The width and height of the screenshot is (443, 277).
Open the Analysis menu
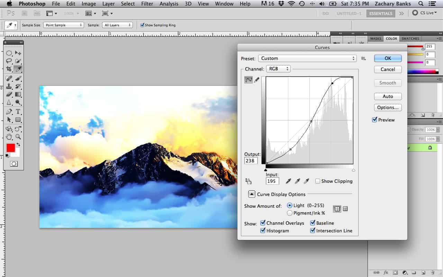(x=169, y=4)
